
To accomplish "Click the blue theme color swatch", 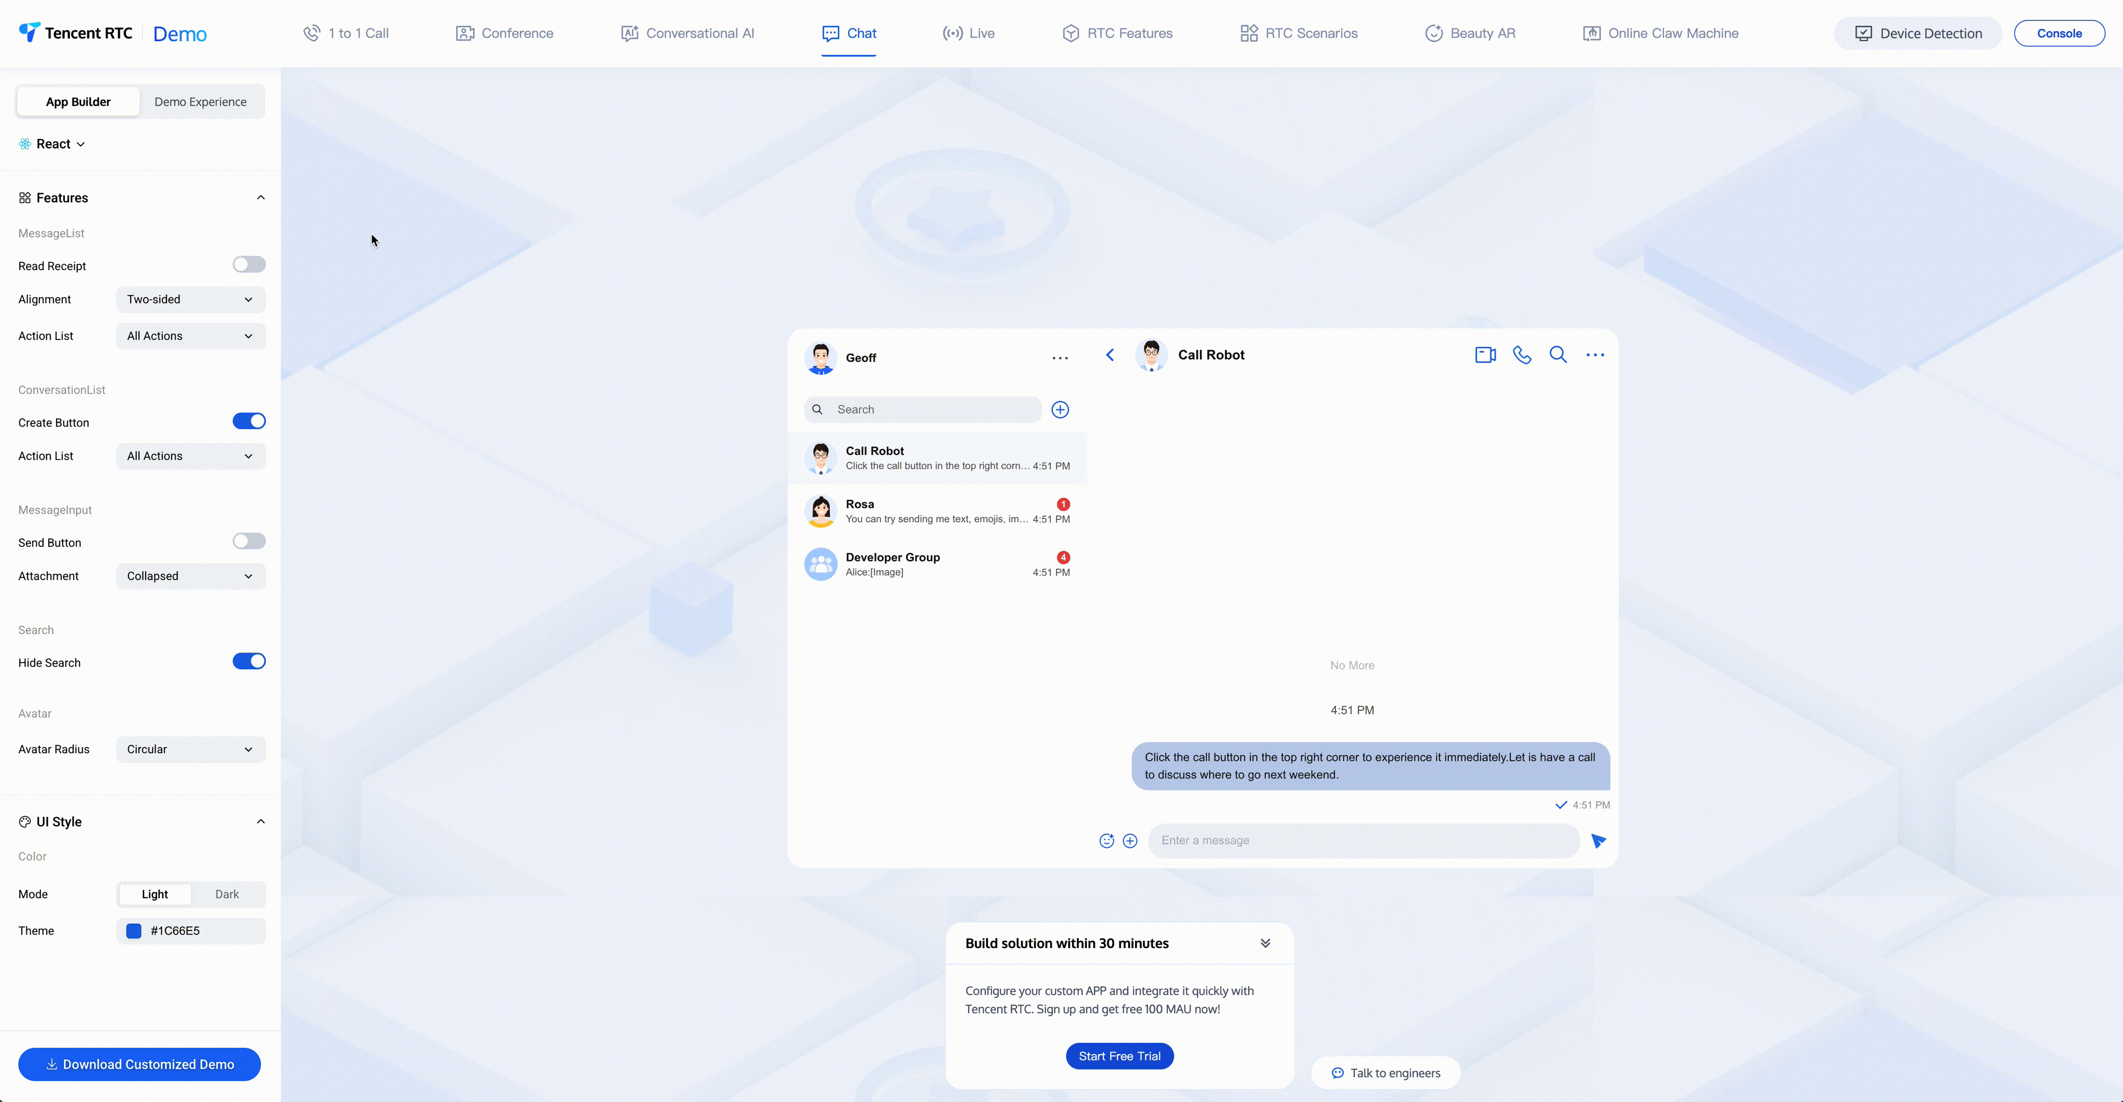I will [x=134, y=930].
